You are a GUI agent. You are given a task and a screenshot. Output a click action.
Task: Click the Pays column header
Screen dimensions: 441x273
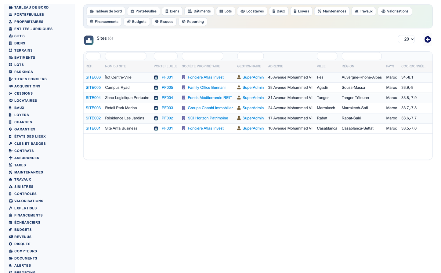coord(390,66)
